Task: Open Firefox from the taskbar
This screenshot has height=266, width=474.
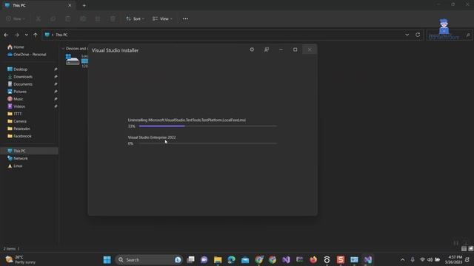Action: tap(313, 259)
